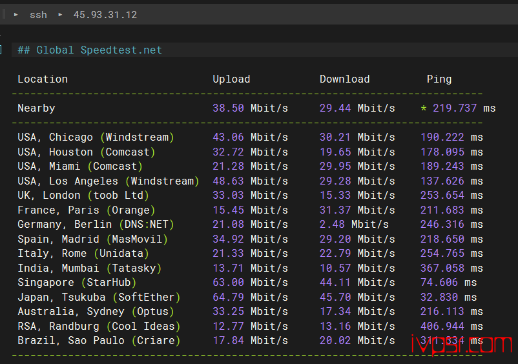Select Madrid ping 218.650
This screenshot has height=364, width=518.
pyautogui.click(x=442, y=239)
